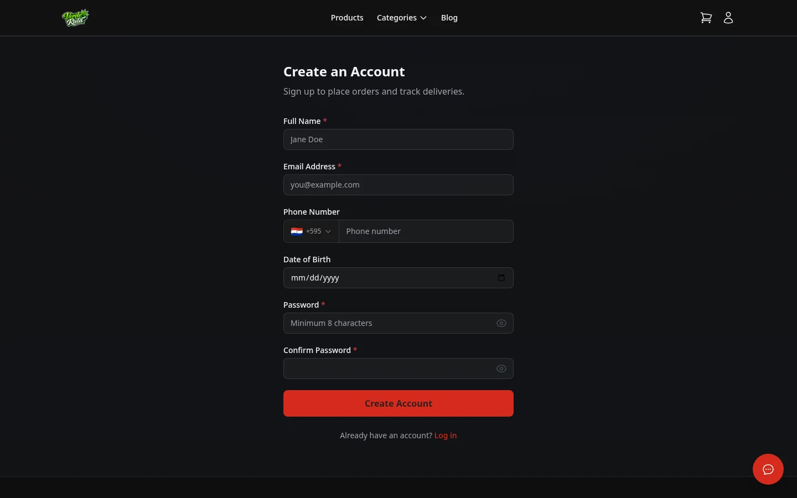Open the chat support bubble
This screenshot has height=498, width=797.
coord(768,469)
